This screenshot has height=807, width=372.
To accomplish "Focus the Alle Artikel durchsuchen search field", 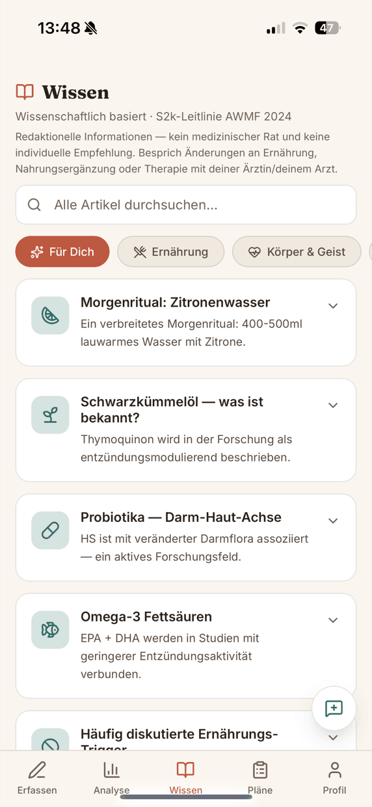I will (x=186, y=205).
